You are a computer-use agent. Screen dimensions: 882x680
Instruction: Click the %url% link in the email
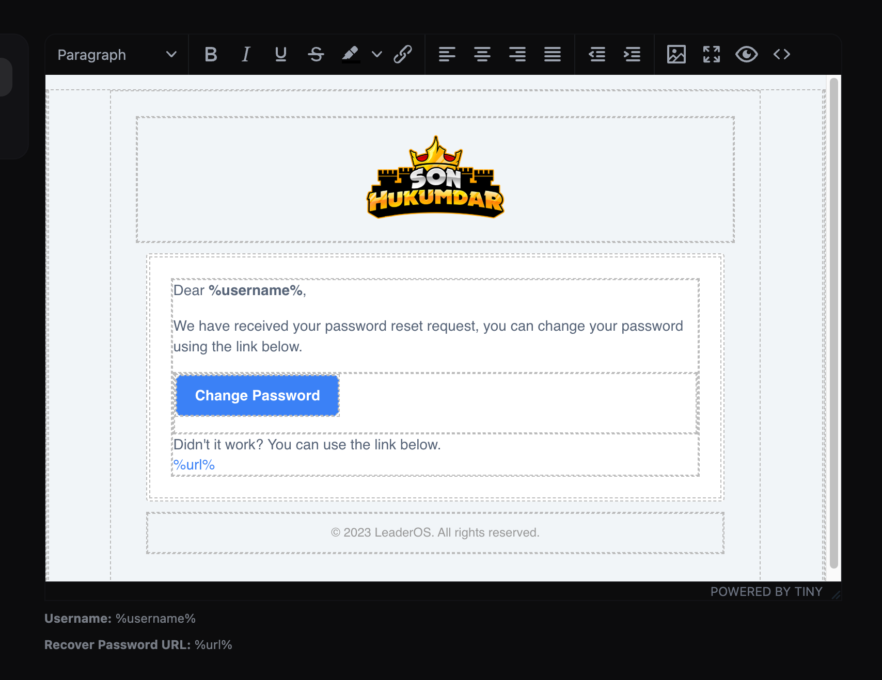pos(194,465)
